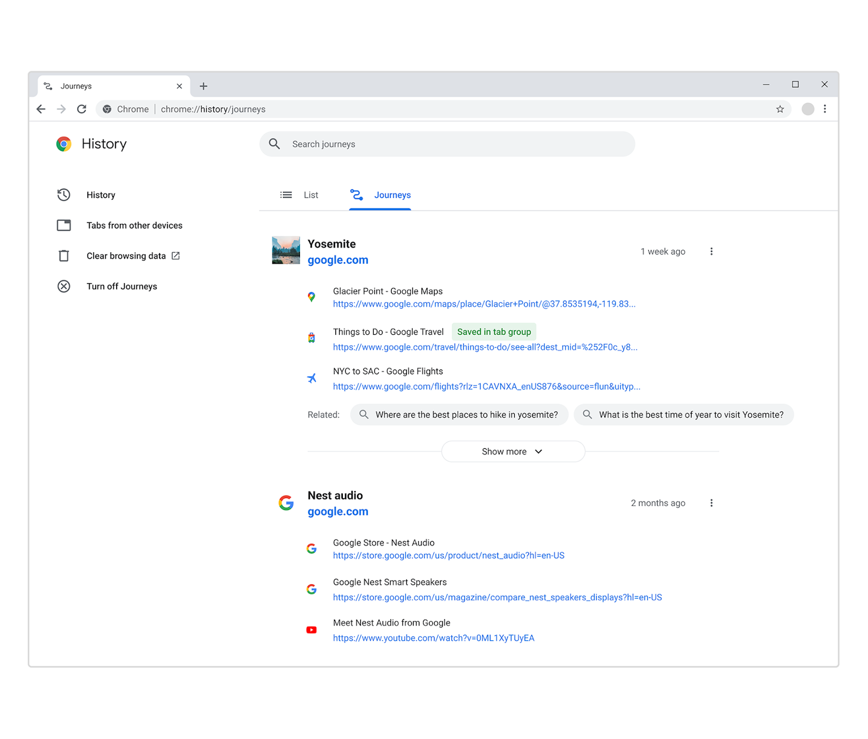Click the Yosemite journey title

coord(331,244)
